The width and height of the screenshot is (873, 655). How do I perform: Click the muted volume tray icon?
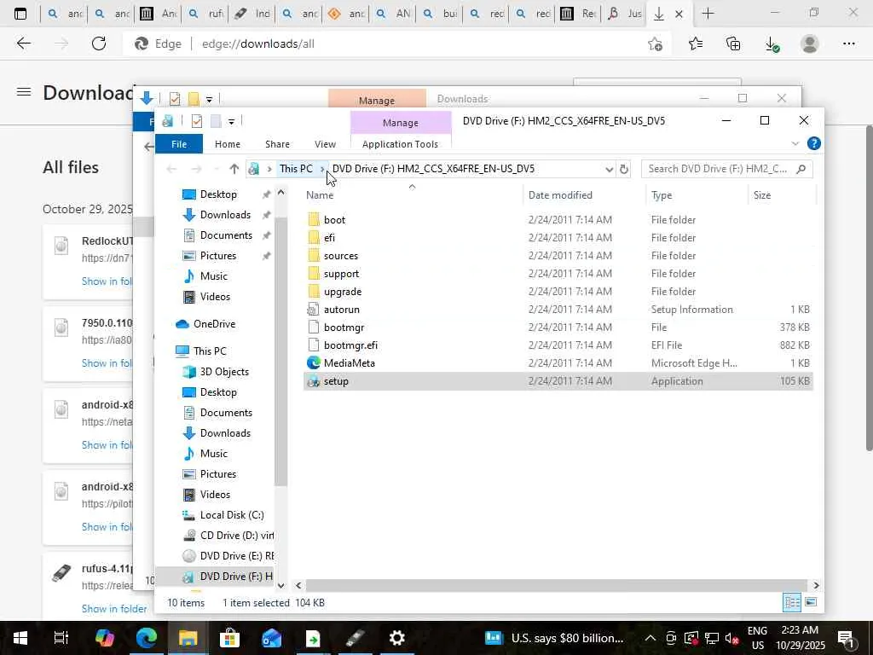(732, 638)
